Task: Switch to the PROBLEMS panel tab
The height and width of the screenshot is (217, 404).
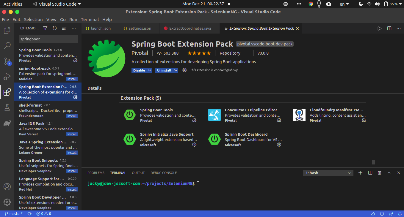Action: 96,173
